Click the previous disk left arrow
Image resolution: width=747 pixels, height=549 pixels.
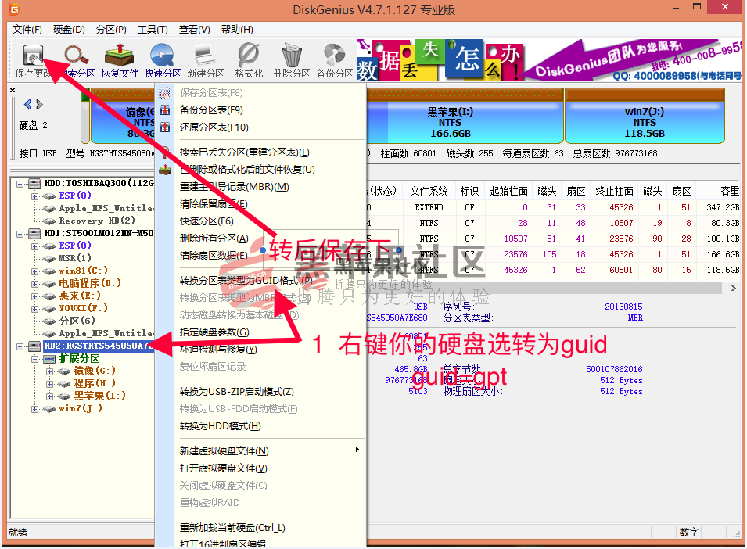[27, 104]
